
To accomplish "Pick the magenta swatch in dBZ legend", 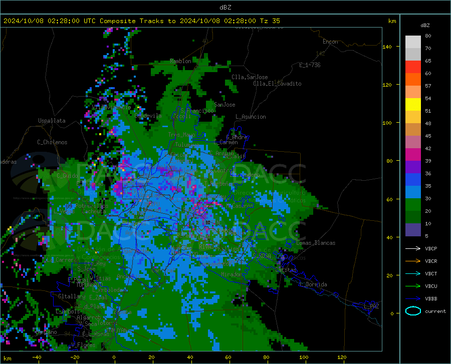I will [x=413, y=155].
